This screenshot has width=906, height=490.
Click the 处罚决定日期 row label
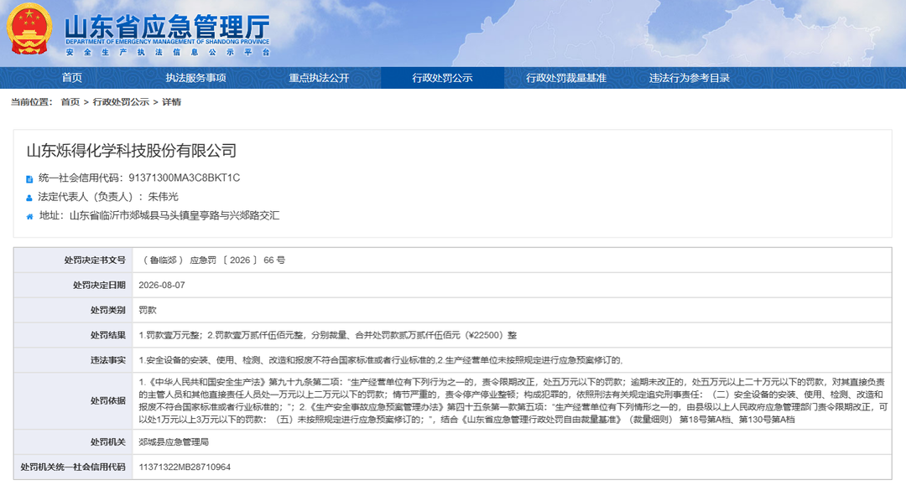[99, 285]
